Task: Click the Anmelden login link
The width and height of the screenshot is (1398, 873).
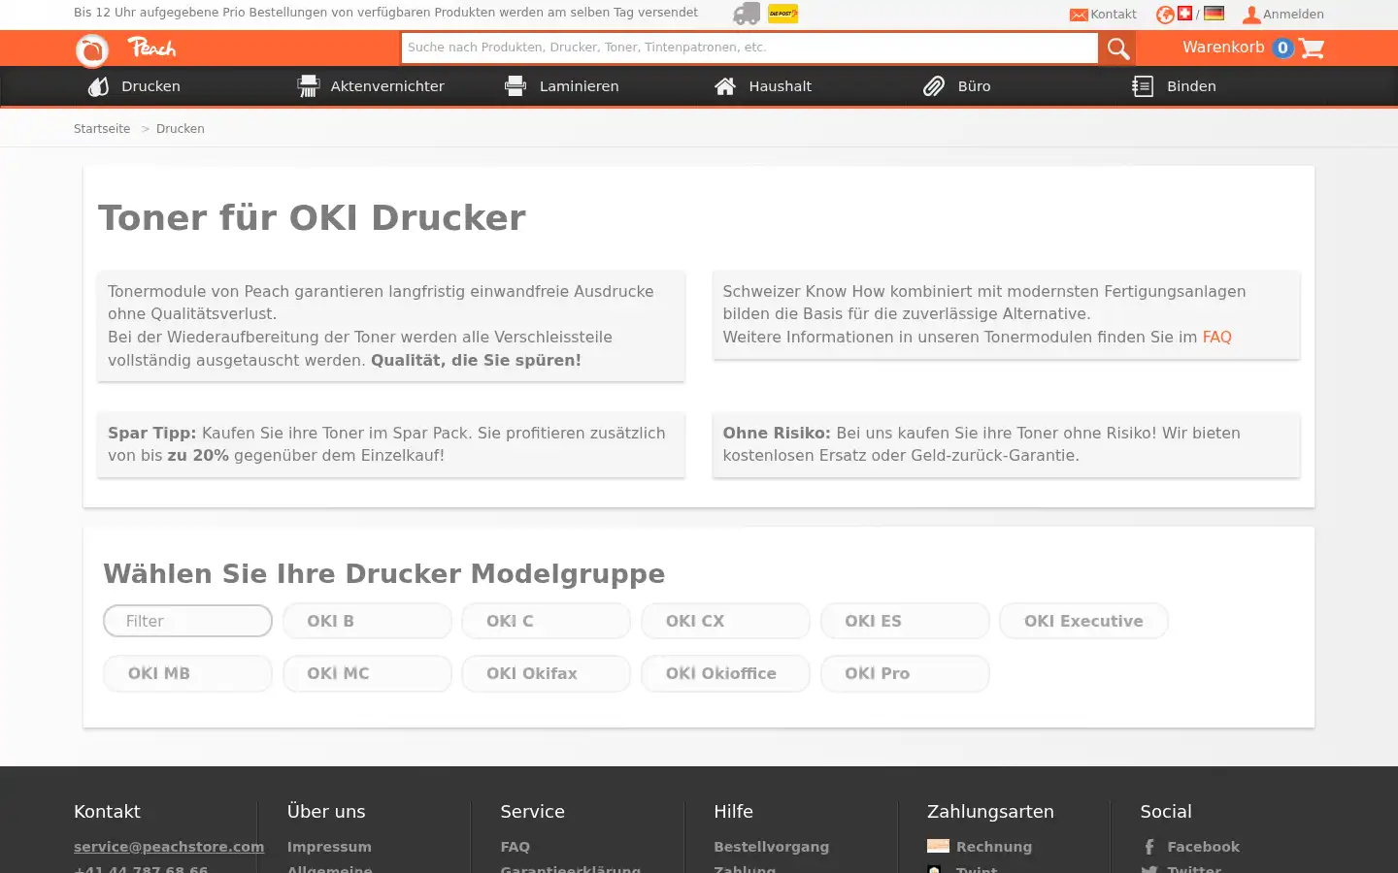Action: pyautogui.click(x=1293, y=15)
